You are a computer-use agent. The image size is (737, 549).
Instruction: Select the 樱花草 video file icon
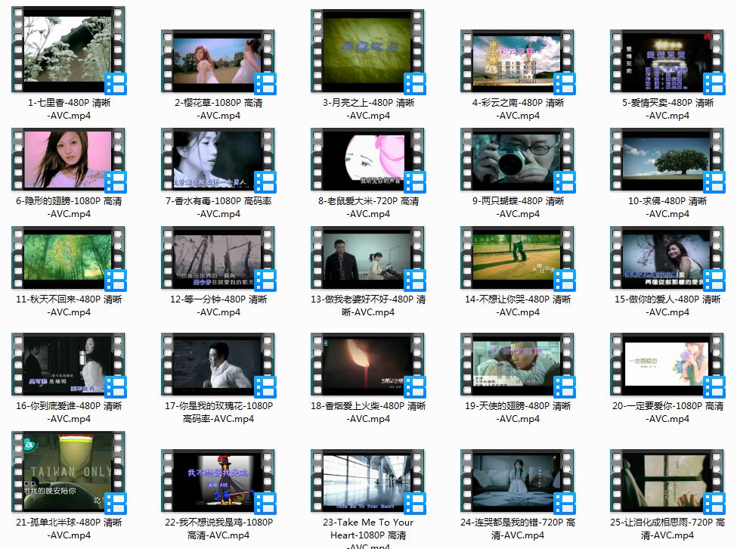point(218,61)
